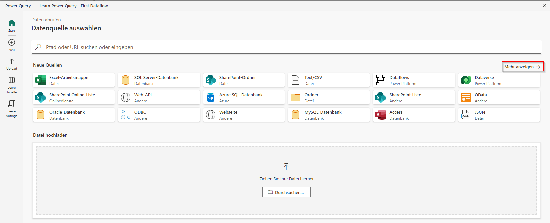550x223 pixels.
Task: Select Text/CSV label text
Action: [x=313, y=77]
